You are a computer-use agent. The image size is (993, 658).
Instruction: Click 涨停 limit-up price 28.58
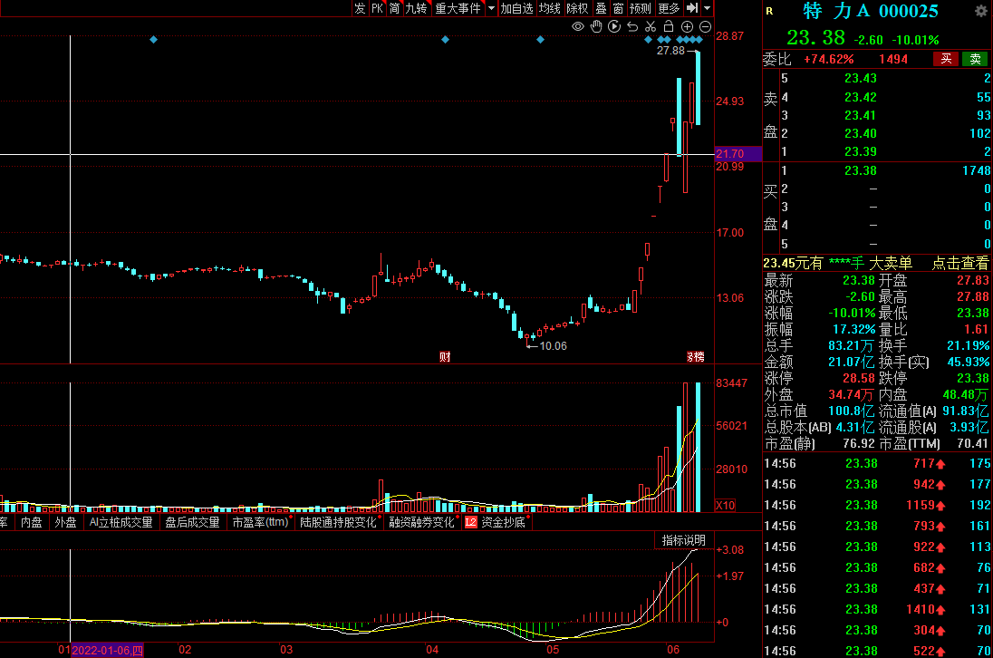[x=858, y=378]
